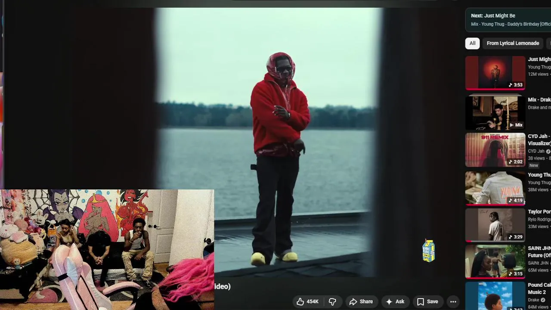Click the Next: Just Might Be panel
Screen dimensions: 551x310
coord(508,20)
